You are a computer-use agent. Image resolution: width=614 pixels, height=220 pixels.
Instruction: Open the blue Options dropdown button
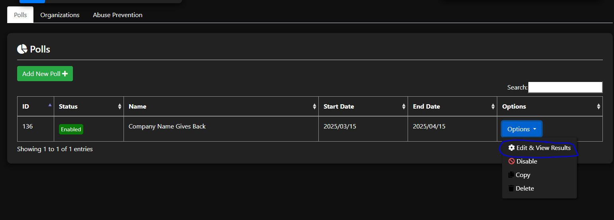pos(522,129)
